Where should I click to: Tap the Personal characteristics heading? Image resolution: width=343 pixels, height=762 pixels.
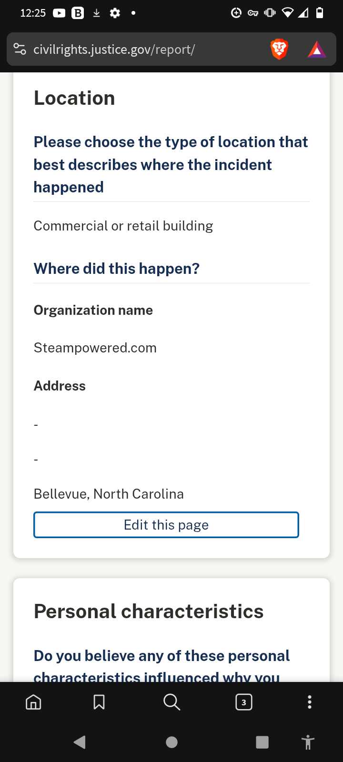[149, 611]
